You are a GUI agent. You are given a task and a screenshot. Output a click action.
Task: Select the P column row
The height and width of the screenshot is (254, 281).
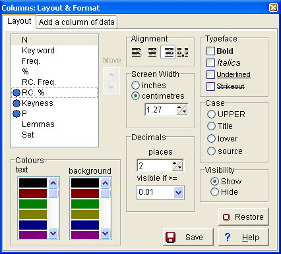(x=54, y=114)
